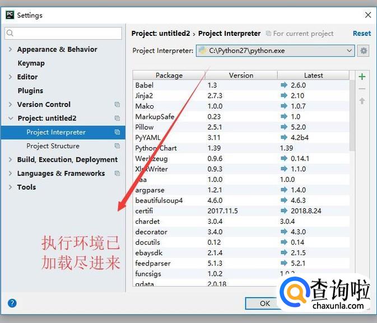Click the settings search field
This screenshot has height=323, width=377.
click(x=63, y=33)
